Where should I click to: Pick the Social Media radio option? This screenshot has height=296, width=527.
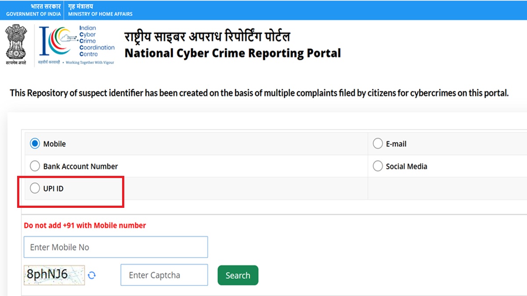pos(378,167)
